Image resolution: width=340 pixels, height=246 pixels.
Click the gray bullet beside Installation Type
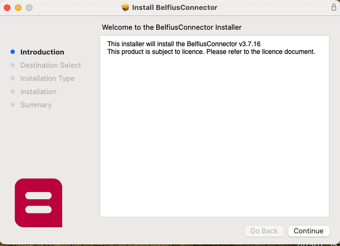point(13,79)
